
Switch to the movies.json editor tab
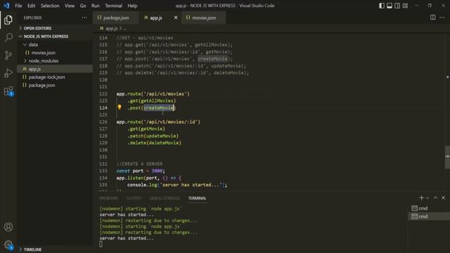(x=204, y=18)
